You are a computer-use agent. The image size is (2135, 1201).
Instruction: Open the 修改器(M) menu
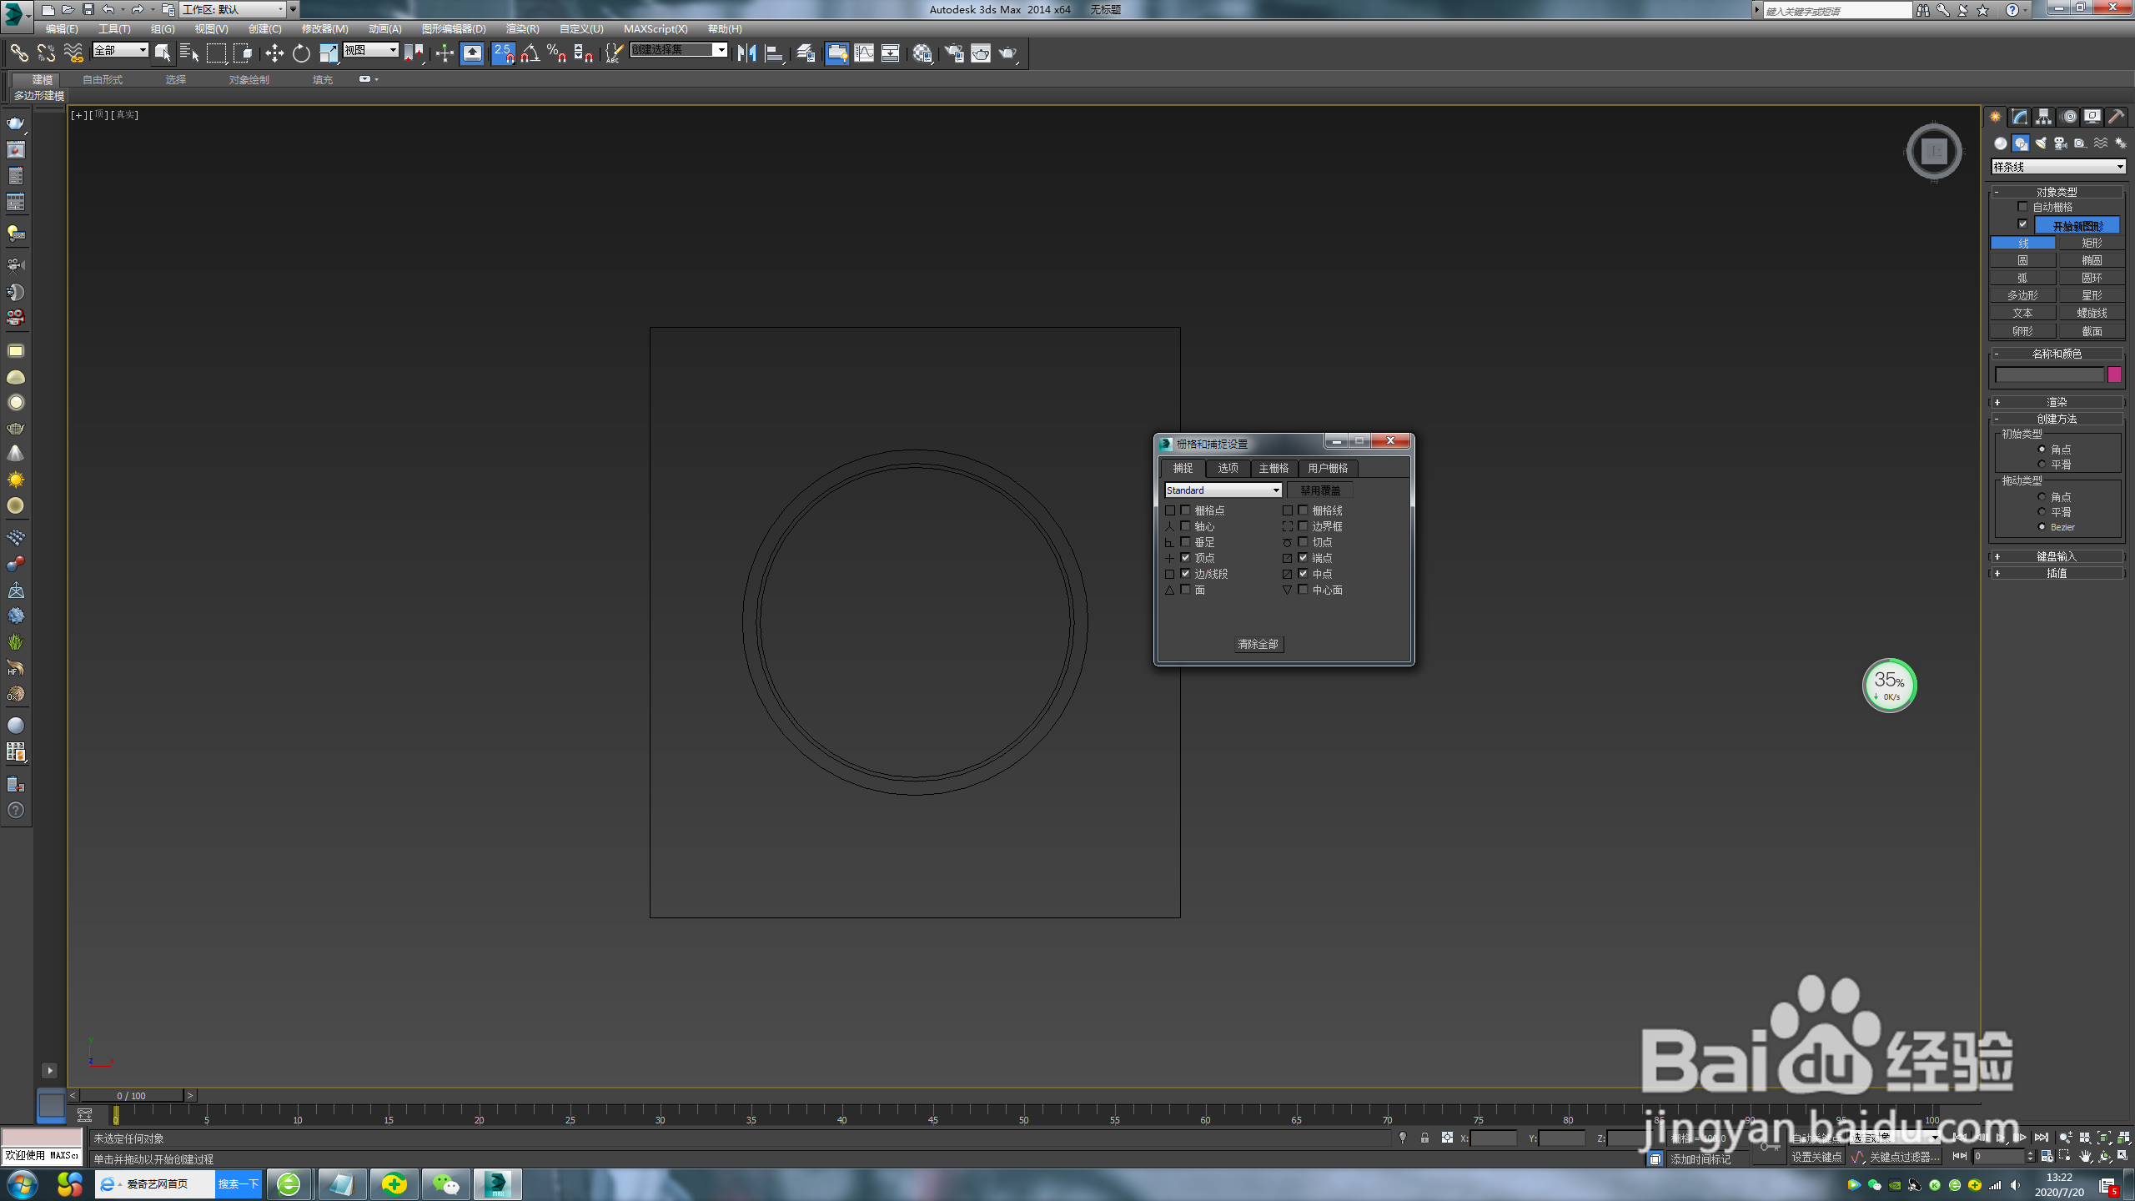click(324, 28)
